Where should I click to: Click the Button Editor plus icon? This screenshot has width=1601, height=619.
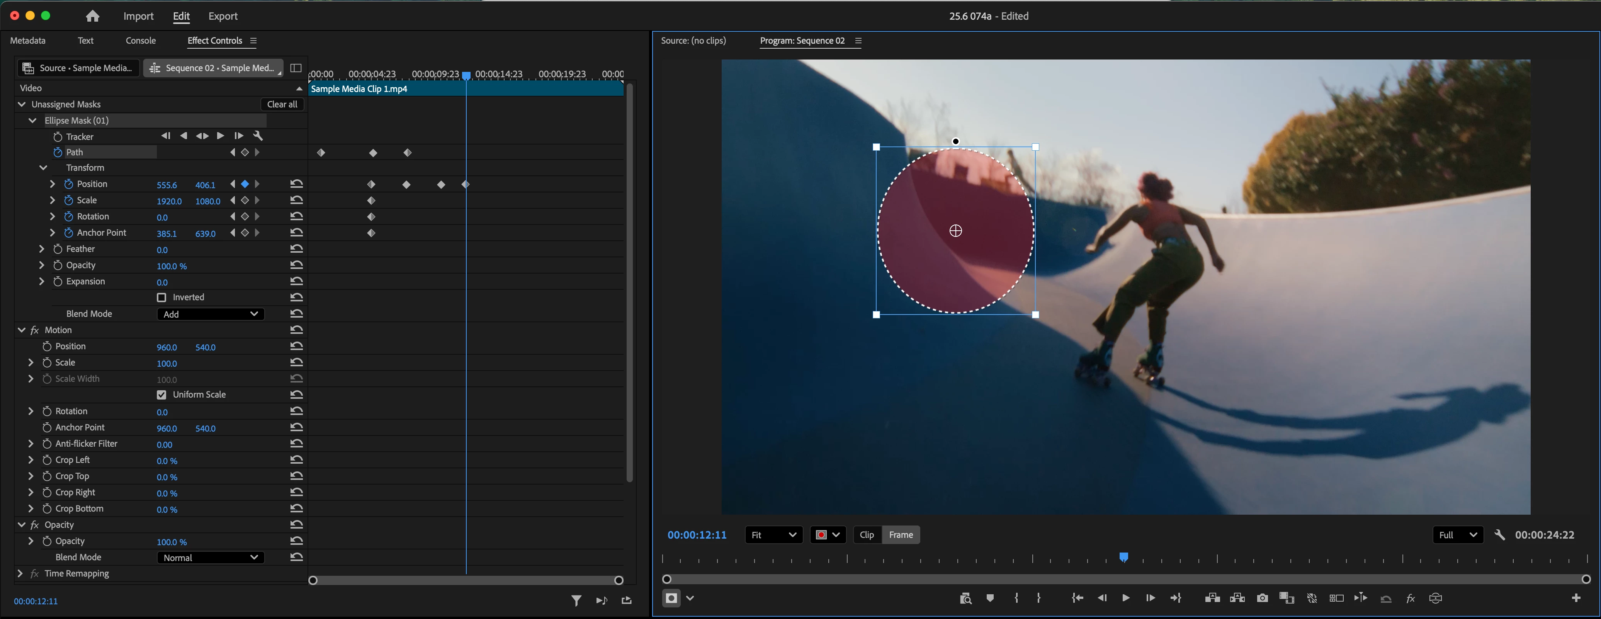pos(1576,598)
